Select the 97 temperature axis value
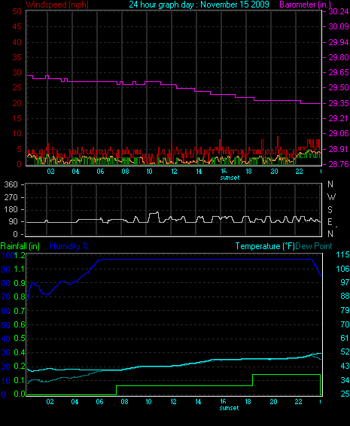This screenshot has width=350, height=426. (345, 282)
